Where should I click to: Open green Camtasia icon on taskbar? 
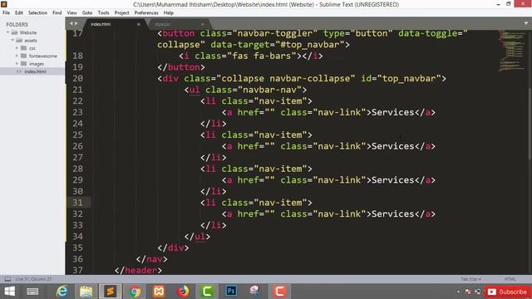point(207,292)
